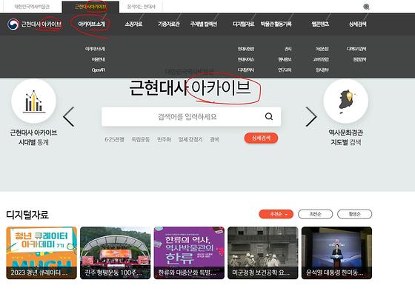
Task: Select the 일제 강점기 keyword link
Action: tap(190, 139)
